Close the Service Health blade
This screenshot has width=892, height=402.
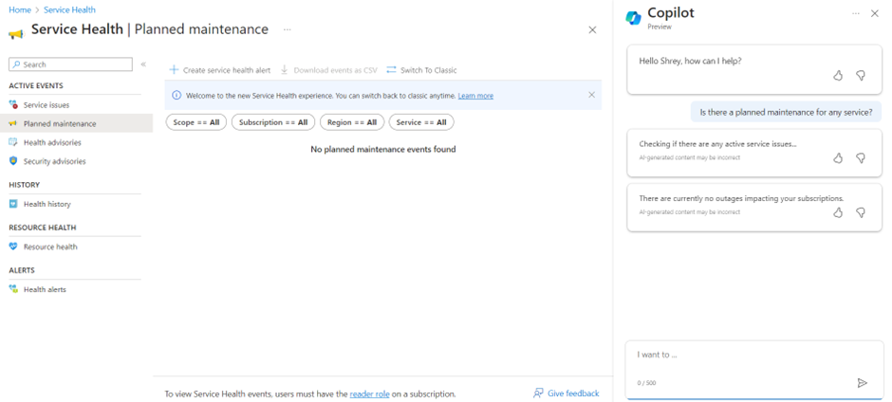pos(592,30)
